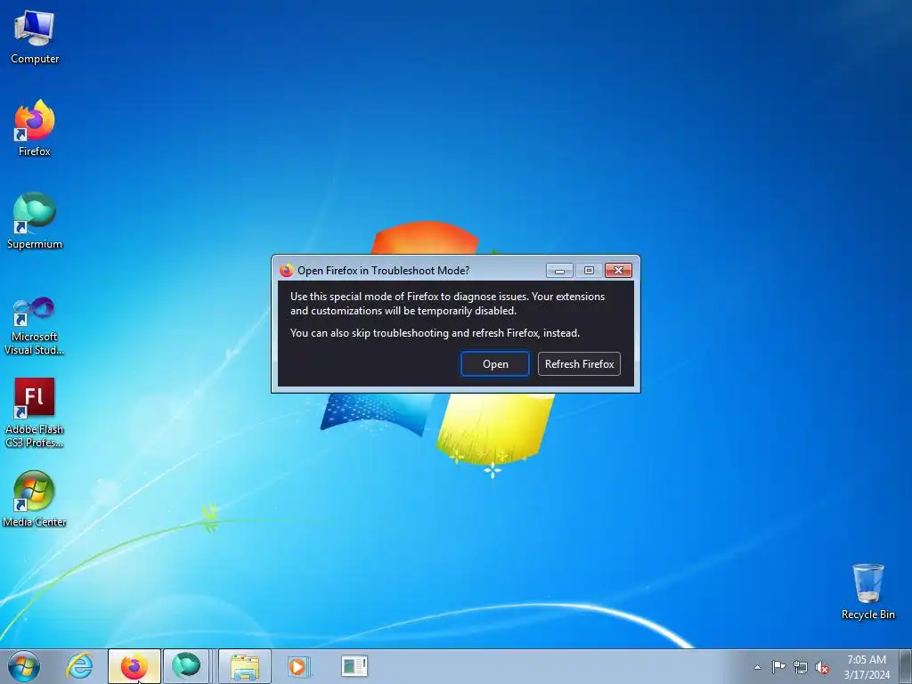Select the Microsoft Visual Studio desktop shortcut
The width and height of the screenshot is (912, 684).
35,326
